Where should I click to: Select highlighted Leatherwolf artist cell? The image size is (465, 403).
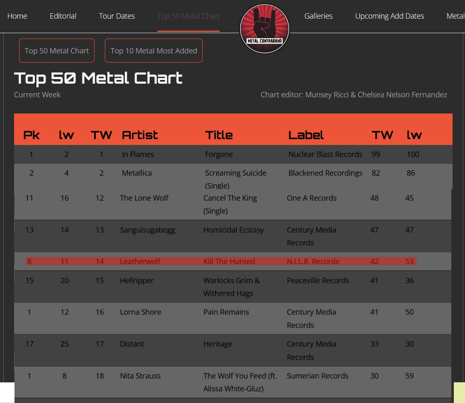click(x=140, y=261)
